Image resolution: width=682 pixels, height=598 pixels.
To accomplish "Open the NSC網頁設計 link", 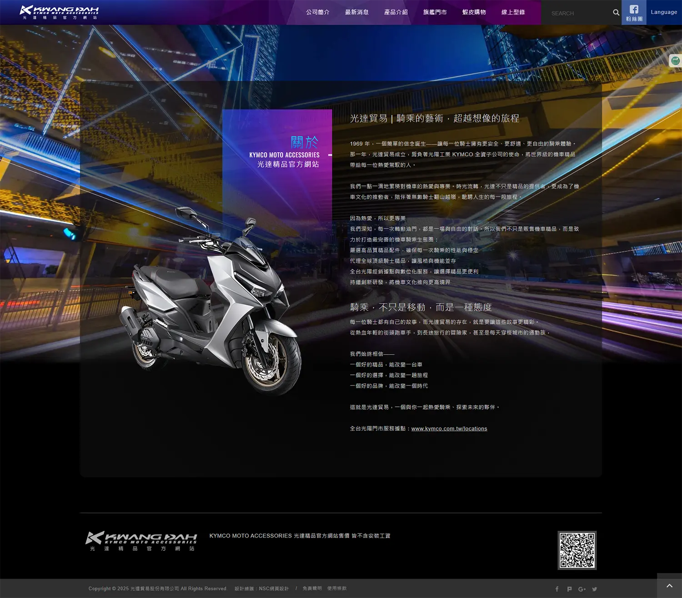I will click(274, 588).
